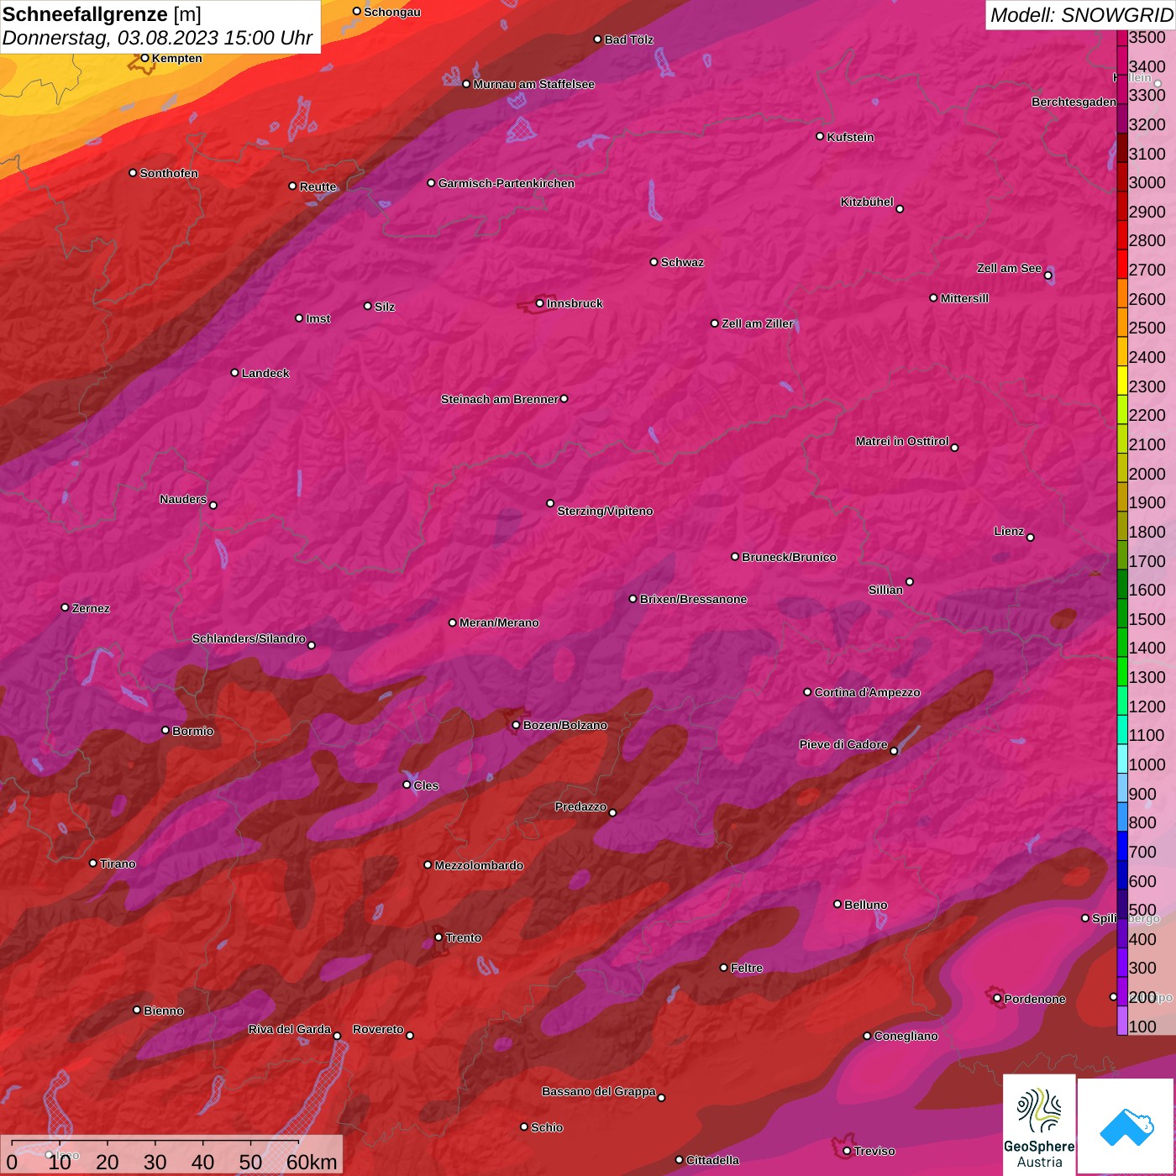Click the Sterzing/Vipiteno label

coord(605,511)
